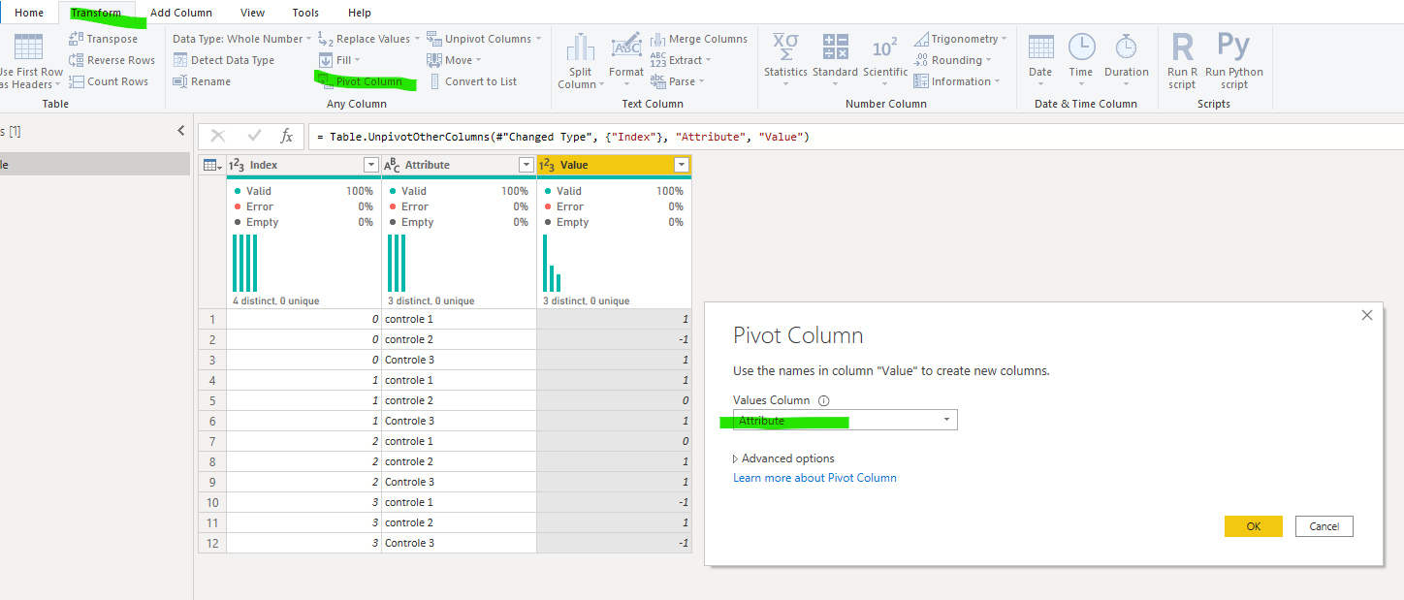
Task: Click OK in Pivot Column dialog
Action: [1254, 525]
